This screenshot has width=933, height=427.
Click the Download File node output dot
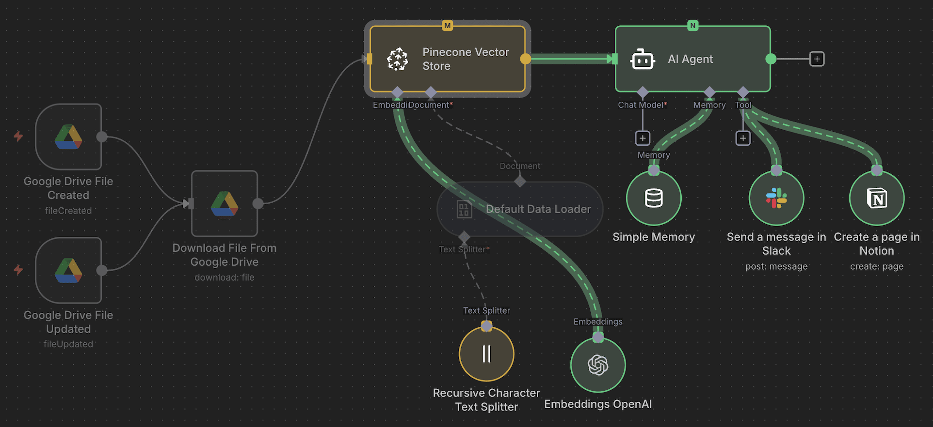258,203
